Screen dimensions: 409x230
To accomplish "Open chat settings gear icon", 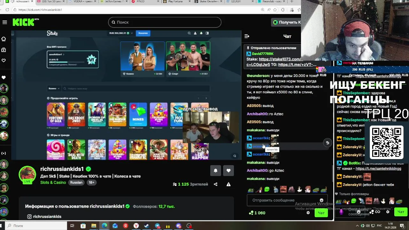I will point(308,213).
